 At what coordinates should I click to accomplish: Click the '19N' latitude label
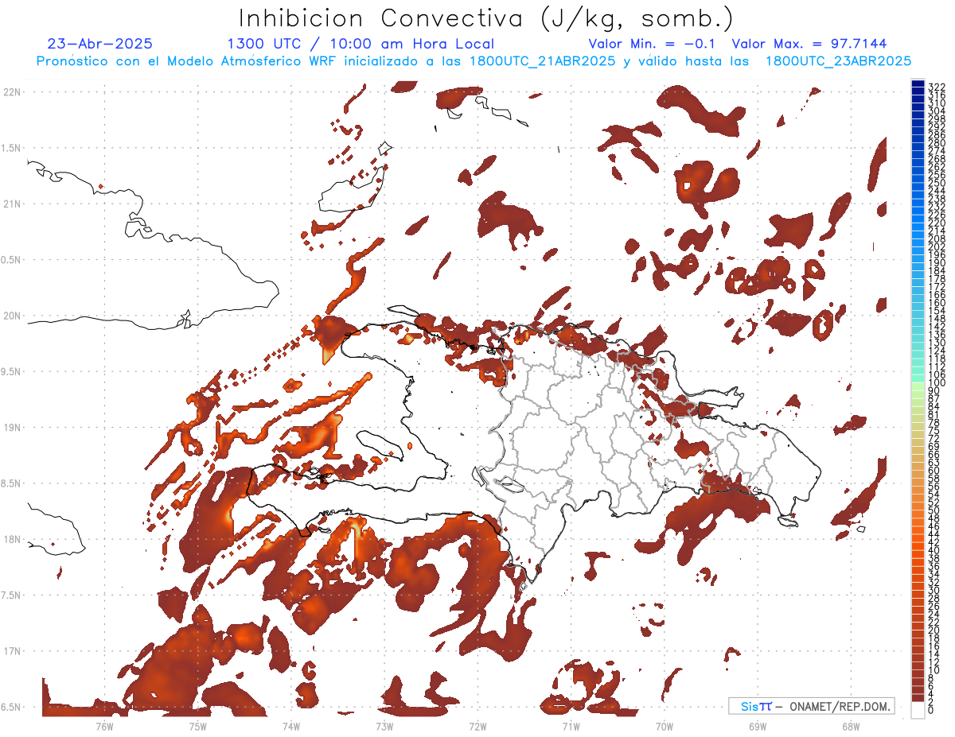click(x=11, y=427)
